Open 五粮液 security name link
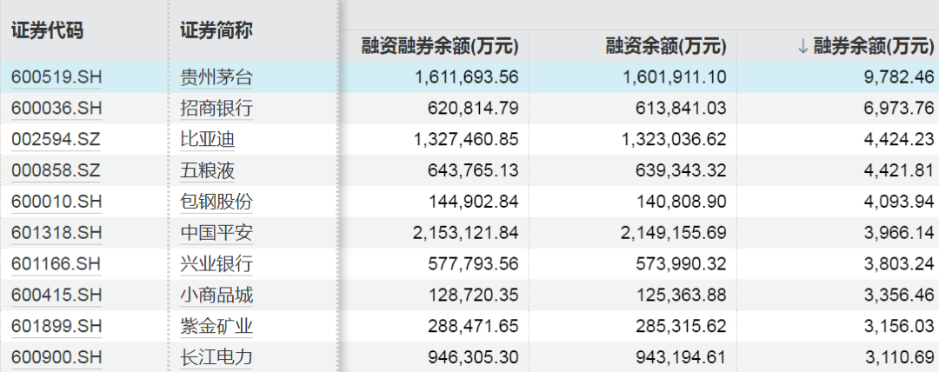The height and width of the screenshot is (372, 939). [207, 170]
